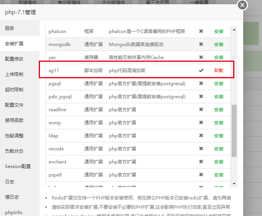Click the readline extension name
Viewport: 262px width, 216px height.
[x=58, y=110]
